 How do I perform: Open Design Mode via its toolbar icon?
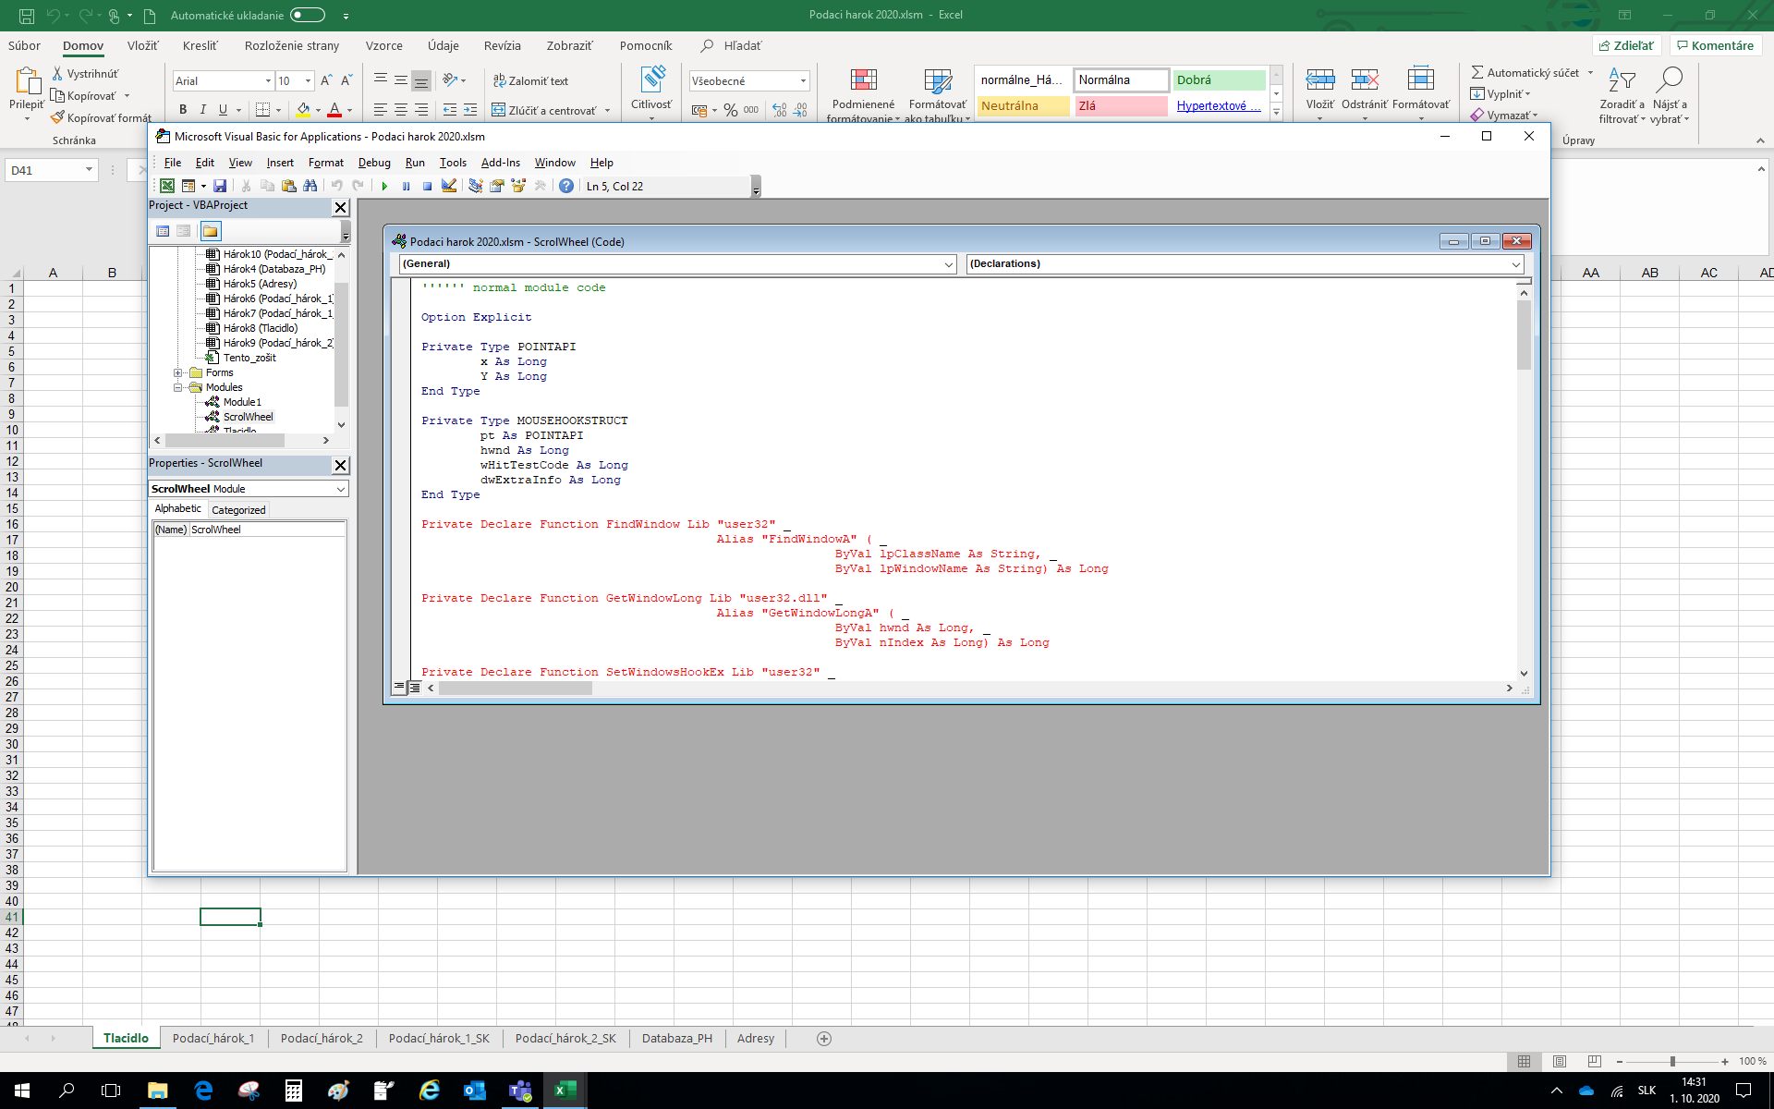[449, 186]
